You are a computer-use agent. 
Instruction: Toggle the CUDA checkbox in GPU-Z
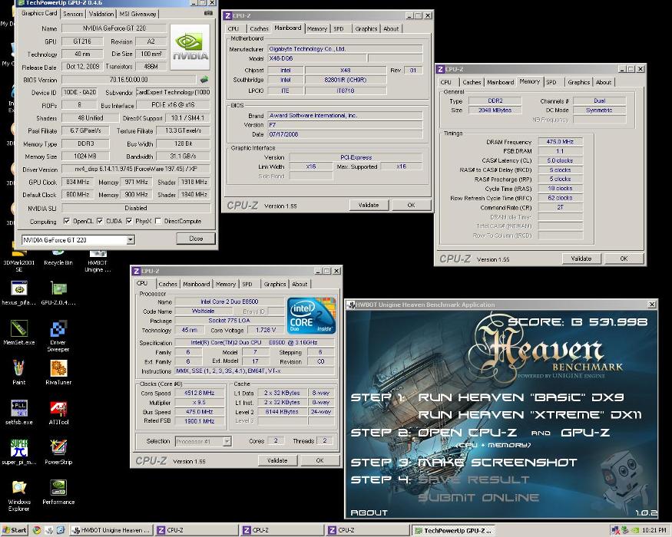tap(99, 221)
